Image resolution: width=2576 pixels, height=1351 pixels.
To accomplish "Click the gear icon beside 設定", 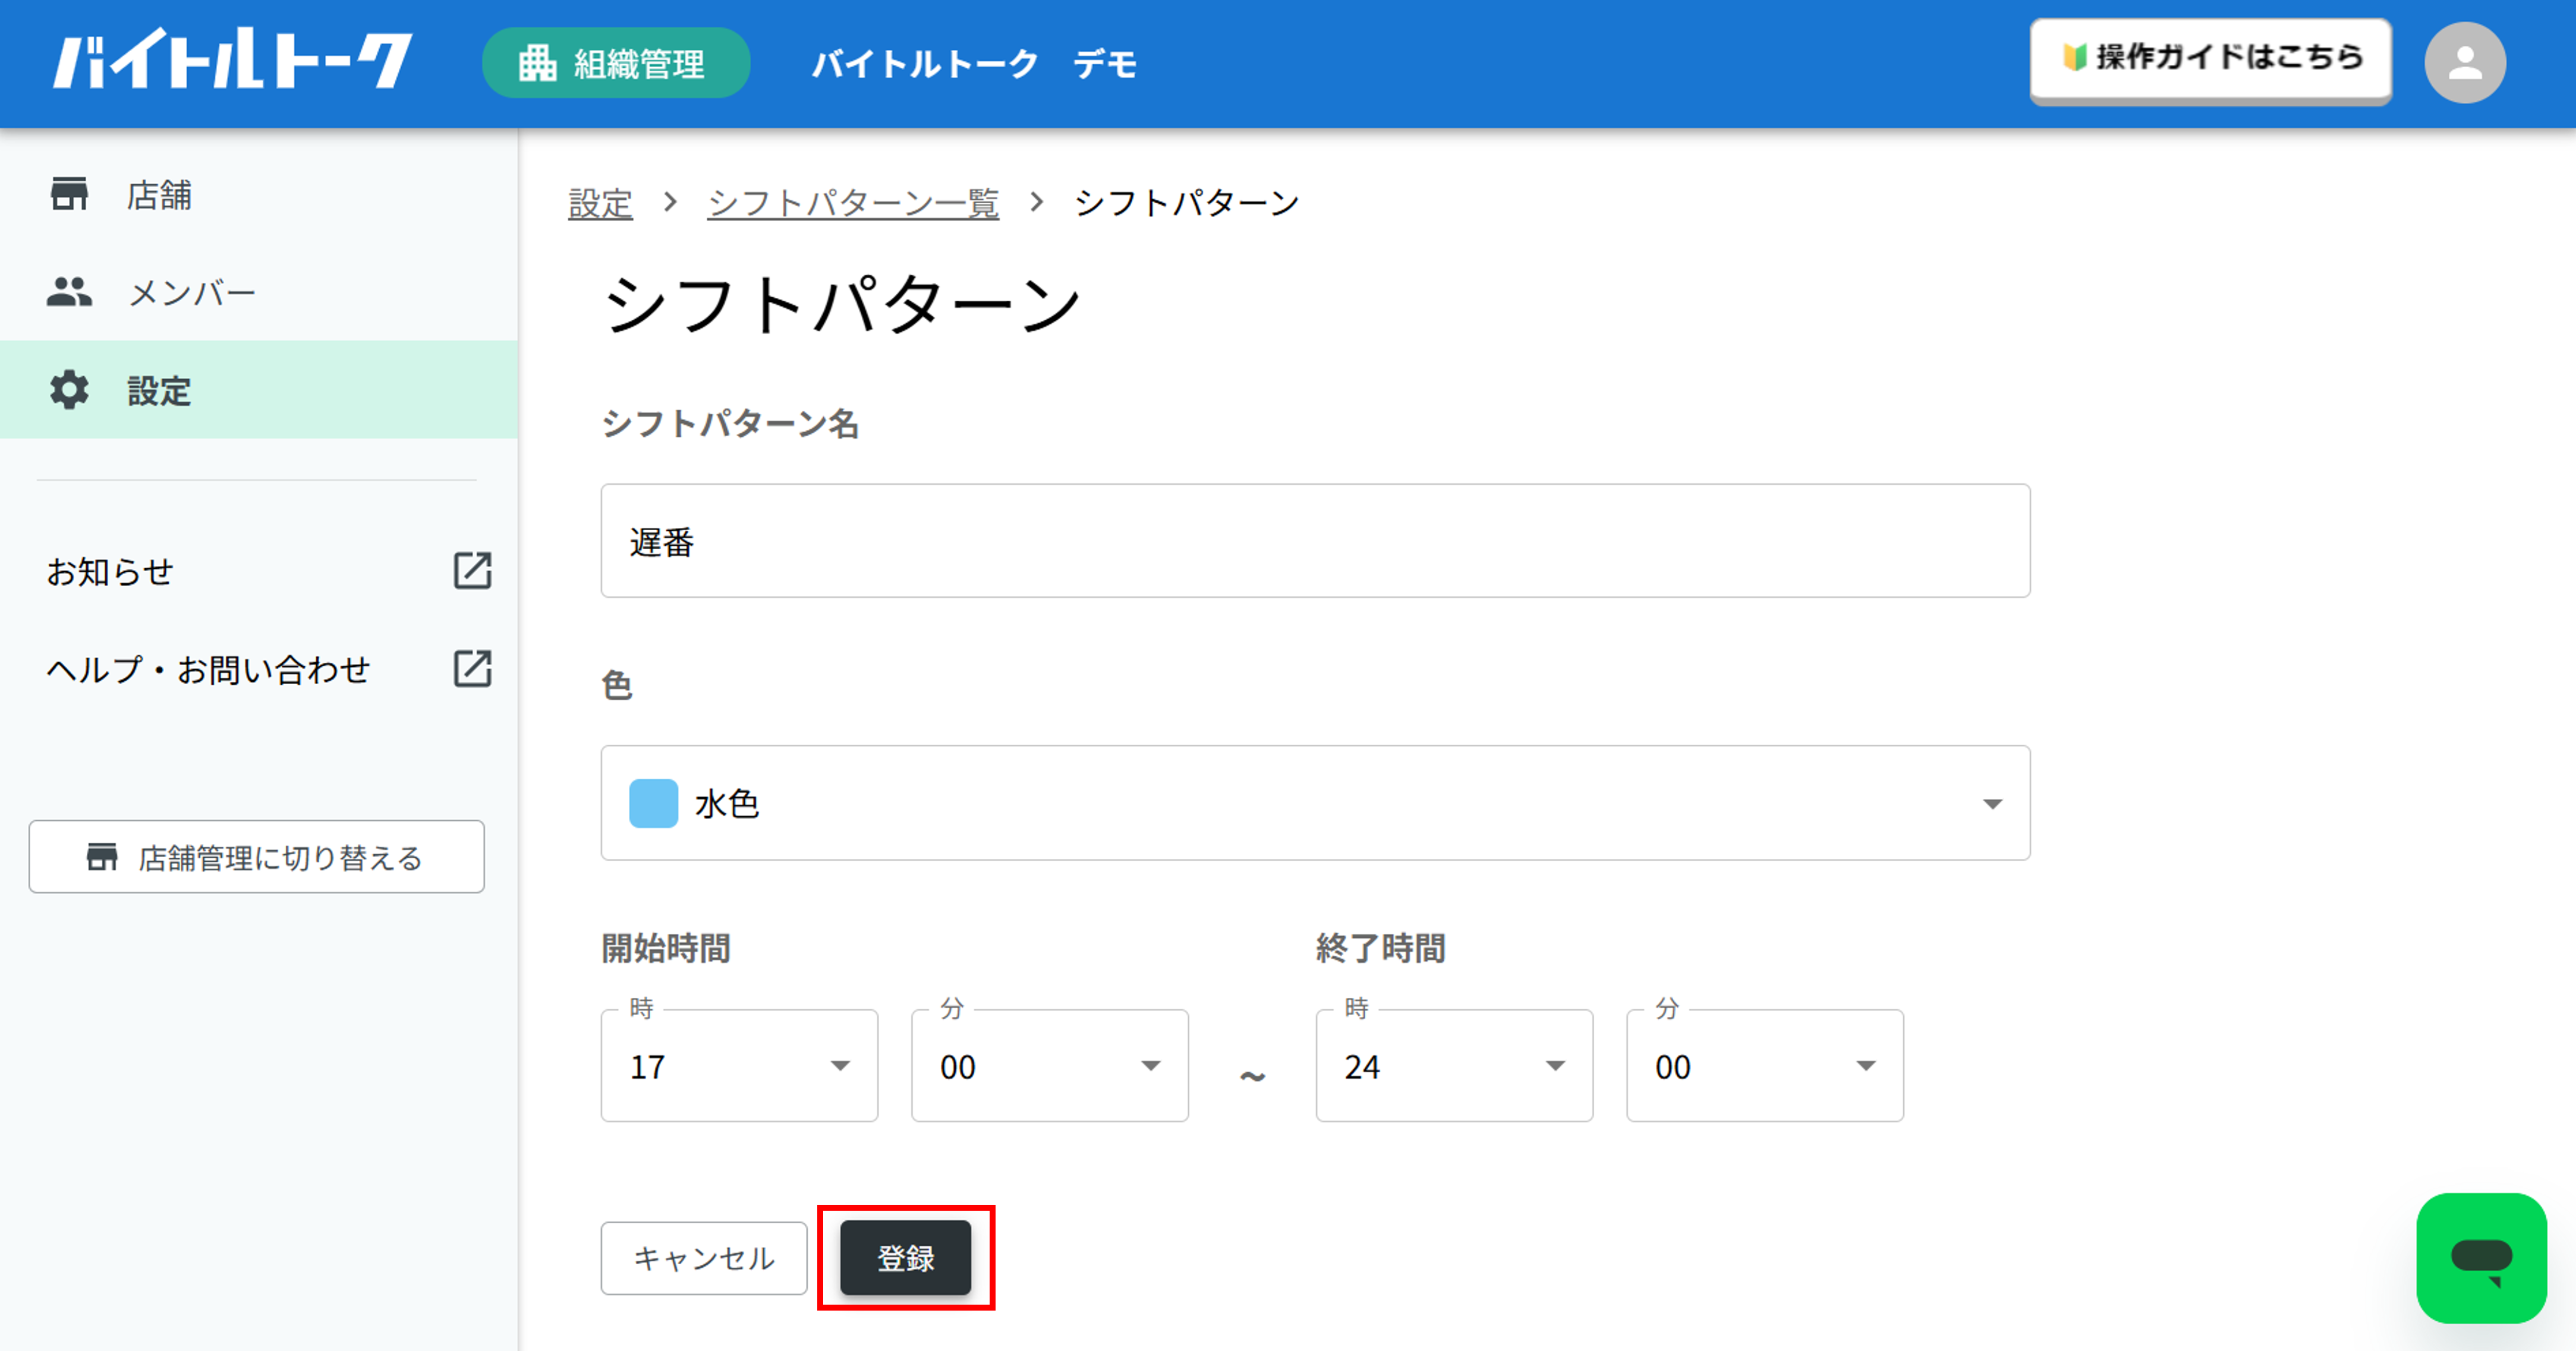I will [x=69, y=390].
